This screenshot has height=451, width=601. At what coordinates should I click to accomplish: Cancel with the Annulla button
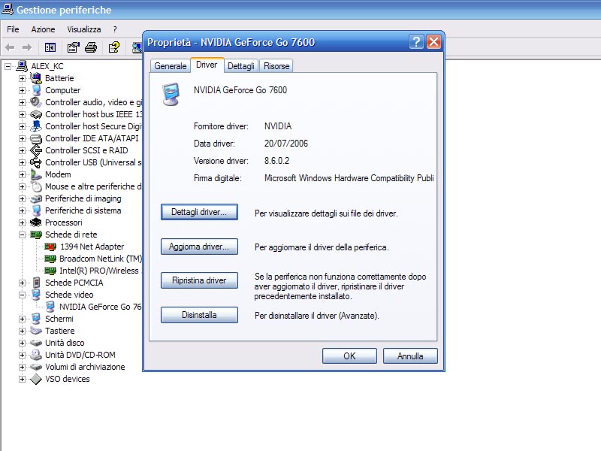(410, 356)
